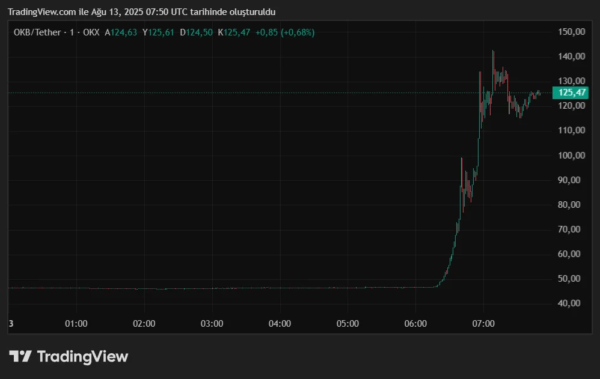600x379 pixels.
Task: Click the TradingView.com creation timestamp header
Action: 141,12
